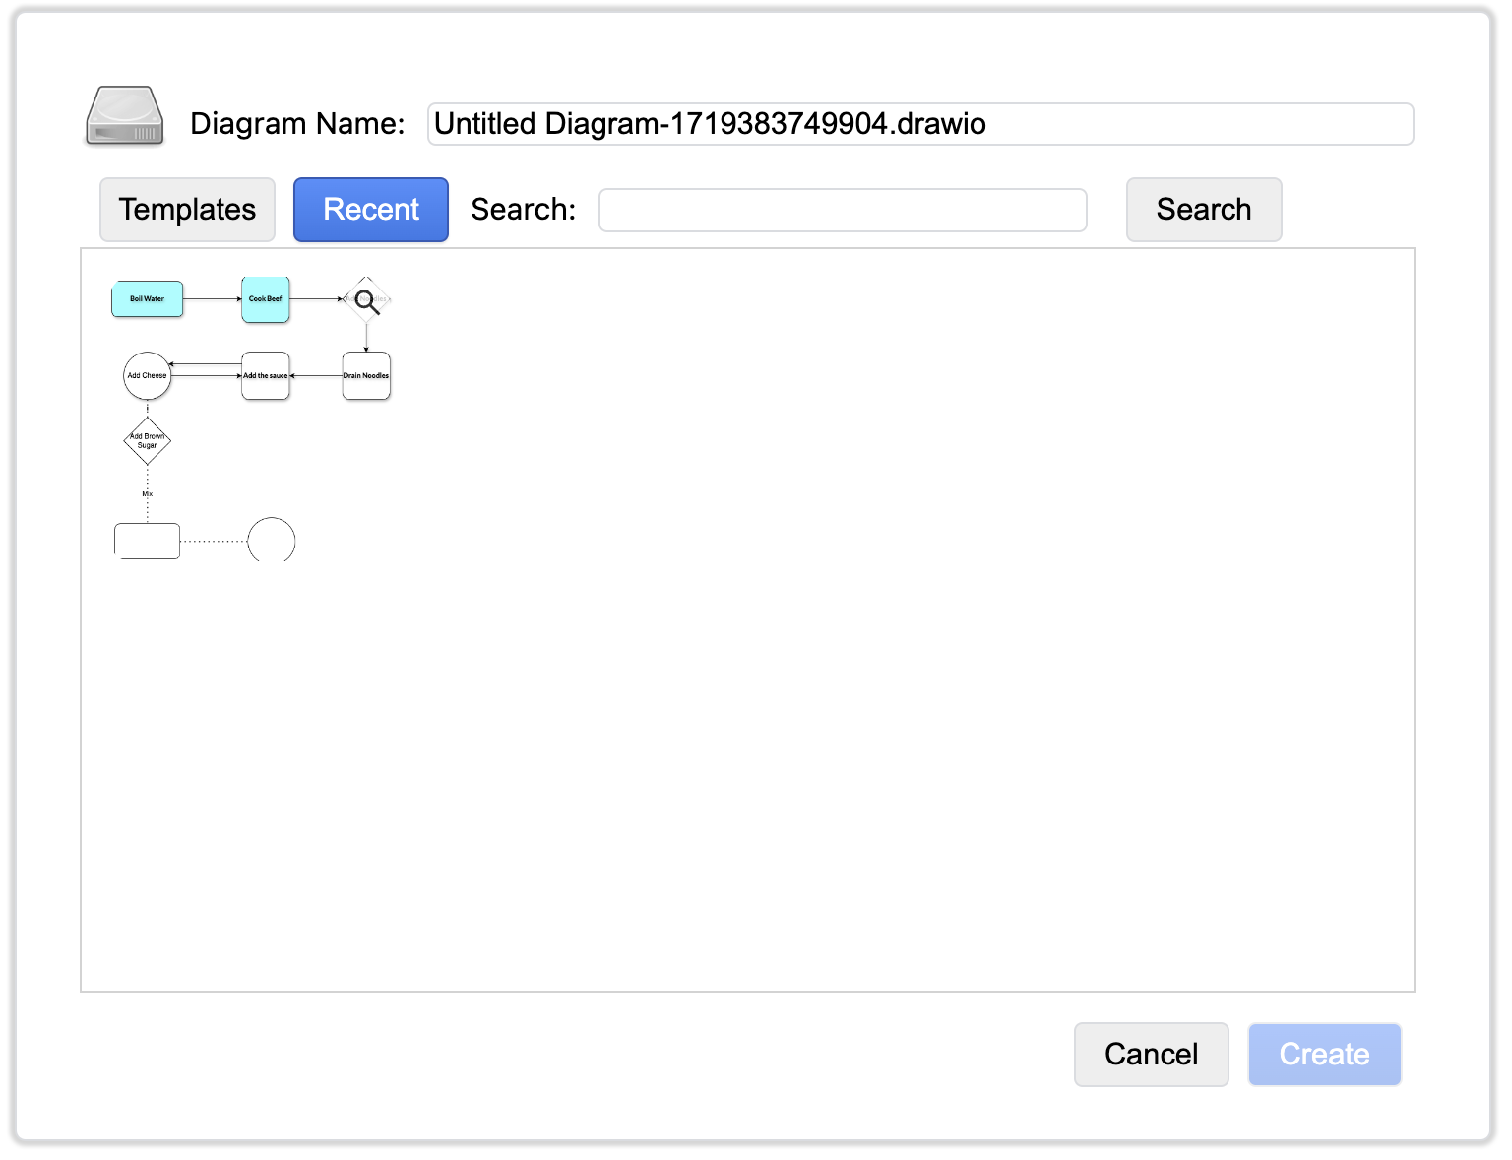The image size is (1512, 1160).
Task: Click the Drain Noodles shape in preview
Action: click(365, 375)
